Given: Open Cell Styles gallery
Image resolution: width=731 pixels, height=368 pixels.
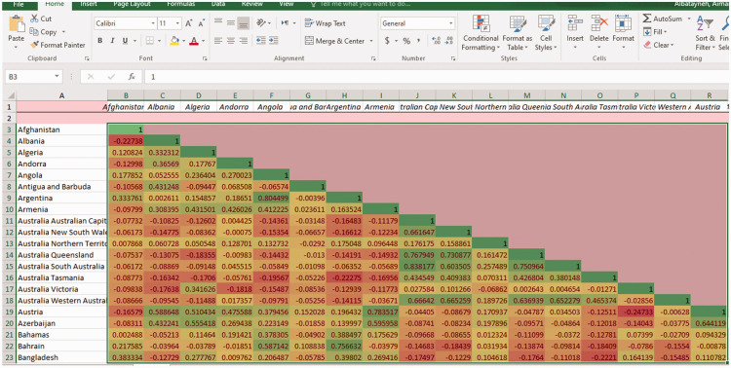Looking at the screenshot, I should (x=546, y=32).
